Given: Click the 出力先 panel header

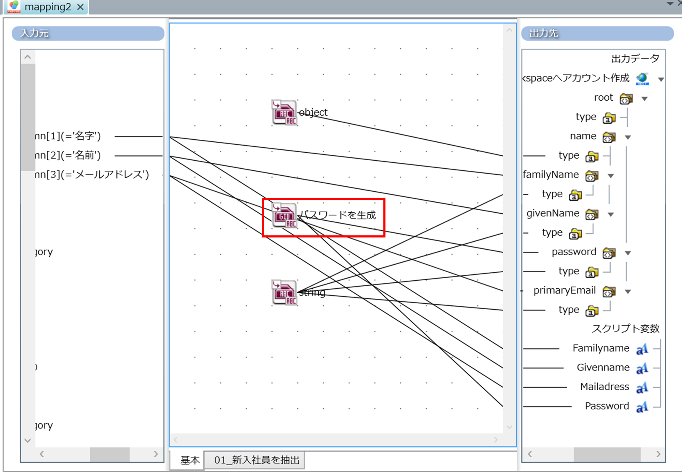Looking at the screenshot, I should click(597, 34).
